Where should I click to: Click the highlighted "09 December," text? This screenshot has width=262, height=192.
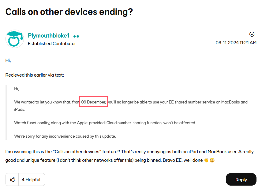(x=94, y=102)
